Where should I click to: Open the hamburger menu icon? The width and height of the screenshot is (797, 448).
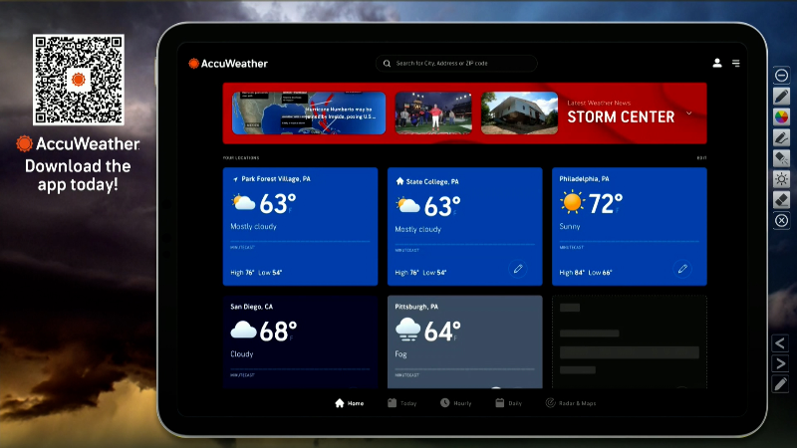(735, 63)
